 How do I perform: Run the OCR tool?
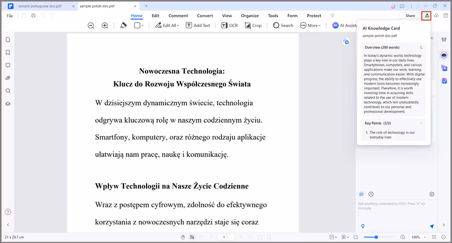click(x=230, y=25)
